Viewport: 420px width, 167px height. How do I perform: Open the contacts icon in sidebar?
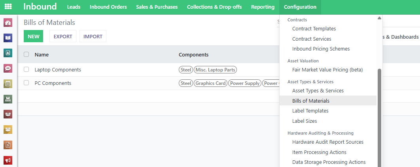[8, 53]
